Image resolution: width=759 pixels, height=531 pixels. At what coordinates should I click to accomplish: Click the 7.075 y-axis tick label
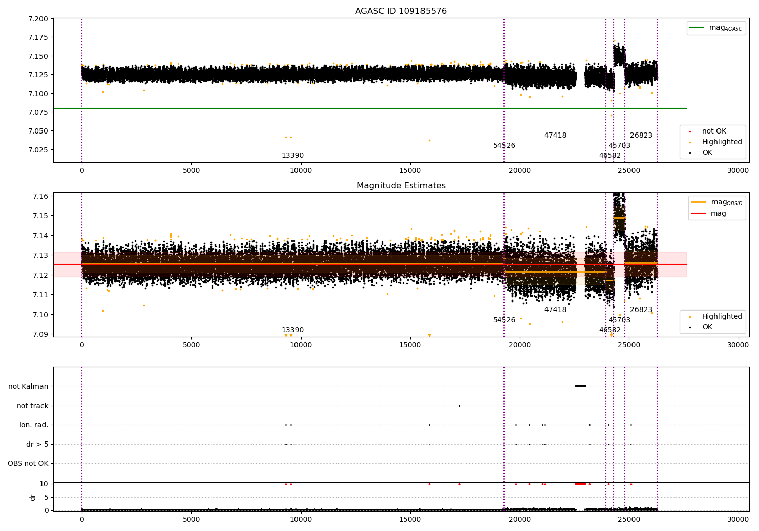38,112
